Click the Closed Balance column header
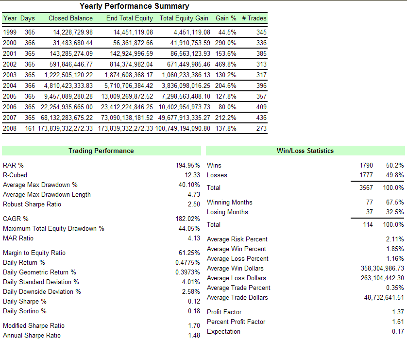 coord(70,18)
